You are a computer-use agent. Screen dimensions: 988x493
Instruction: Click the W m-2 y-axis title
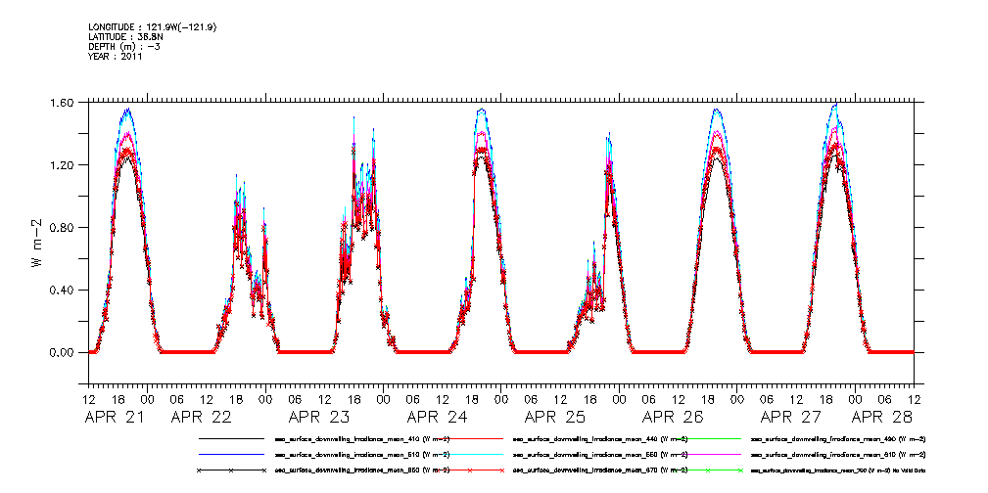point(38,243)
